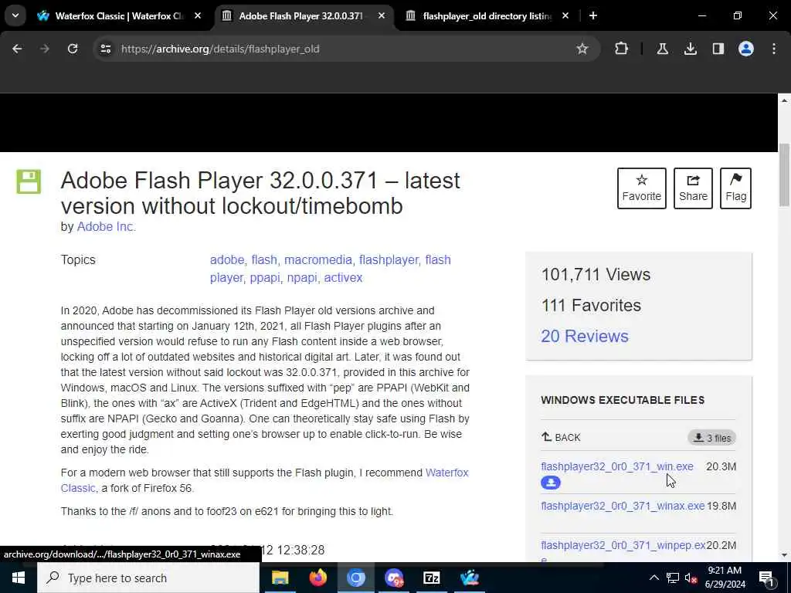
Task: Go back to the previous page
Action: [x=17, y=49]
